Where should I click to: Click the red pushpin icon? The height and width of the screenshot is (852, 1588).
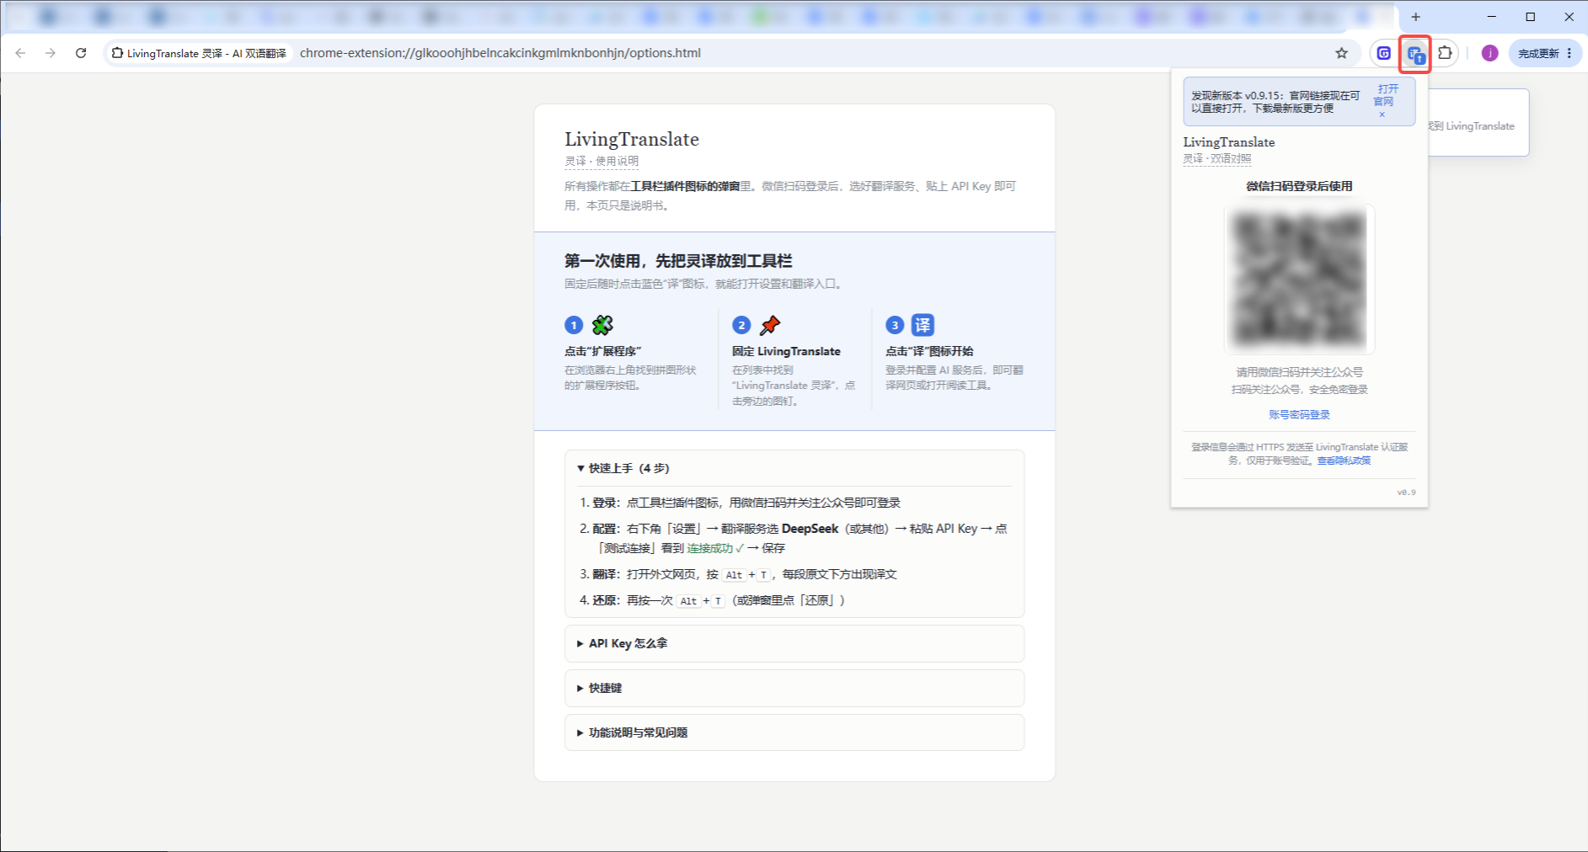pyautogui.click(x=770, y=325)
